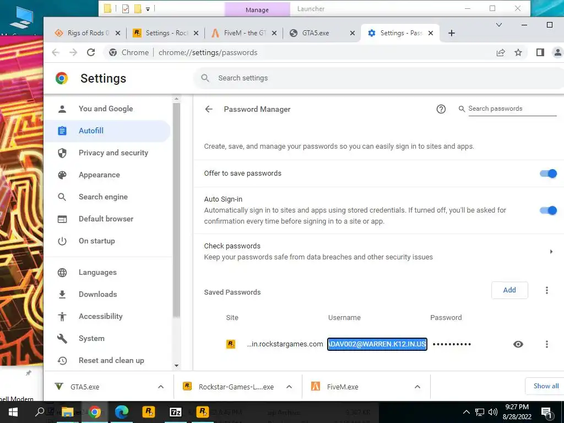This screenshot has width=564, height=423.
Task: Open Password Manager help icon
Action: [x=441, y=109]
